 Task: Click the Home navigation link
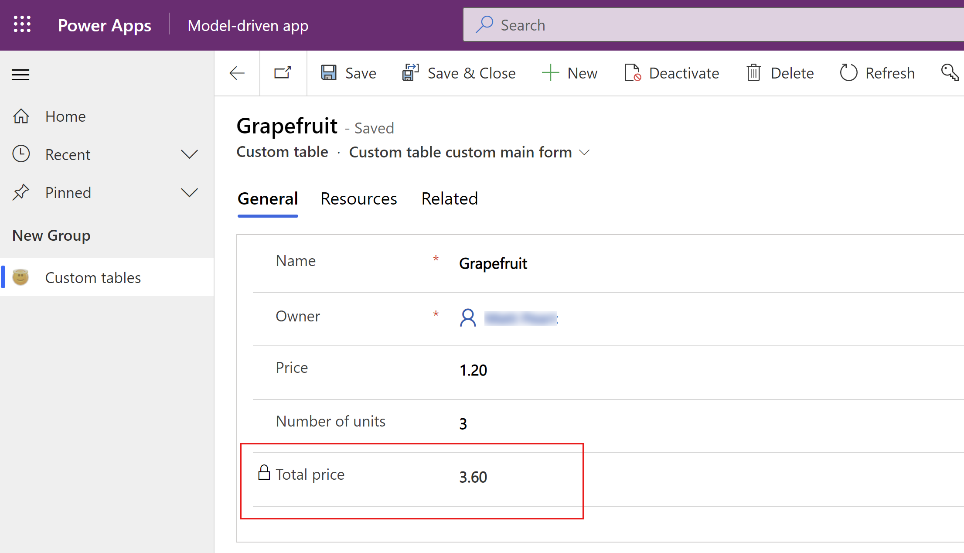(x=65, y=115)
